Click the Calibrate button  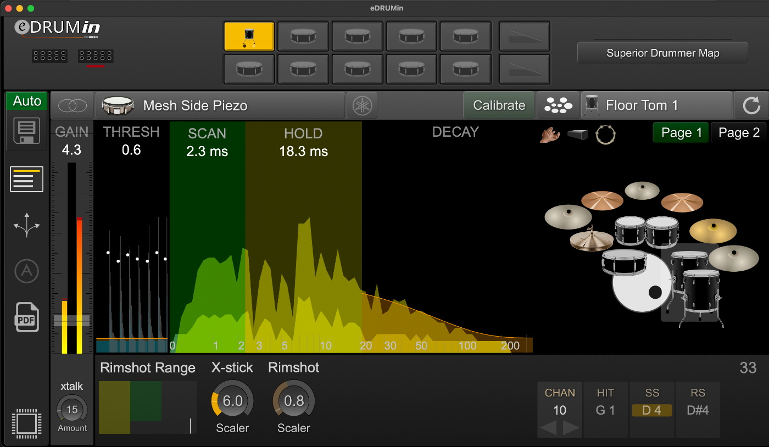pos(499,105)
